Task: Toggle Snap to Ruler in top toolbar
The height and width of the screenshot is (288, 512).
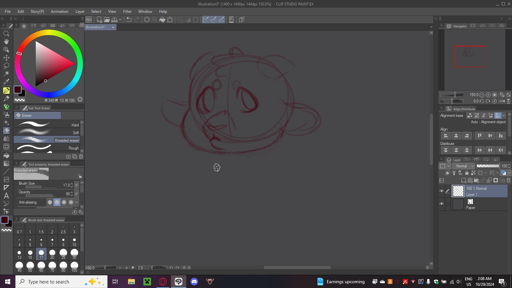Action: point(206,20)
